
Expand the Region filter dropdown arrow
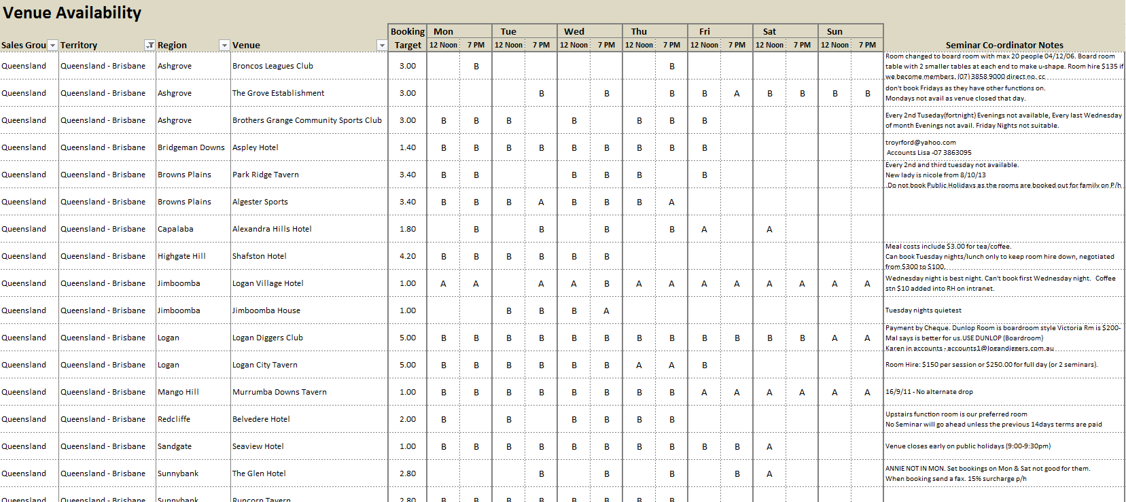tap(224, 46)
